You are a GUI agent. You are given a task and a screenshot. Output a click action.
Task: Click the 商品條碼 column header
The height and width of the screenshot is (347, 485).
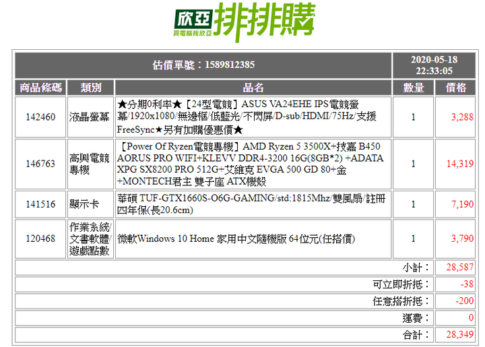[40, 88]
